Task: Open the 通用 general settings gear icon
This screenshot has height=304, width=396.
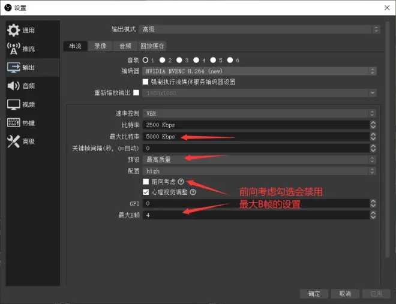Action: click(x=13, y=30)
